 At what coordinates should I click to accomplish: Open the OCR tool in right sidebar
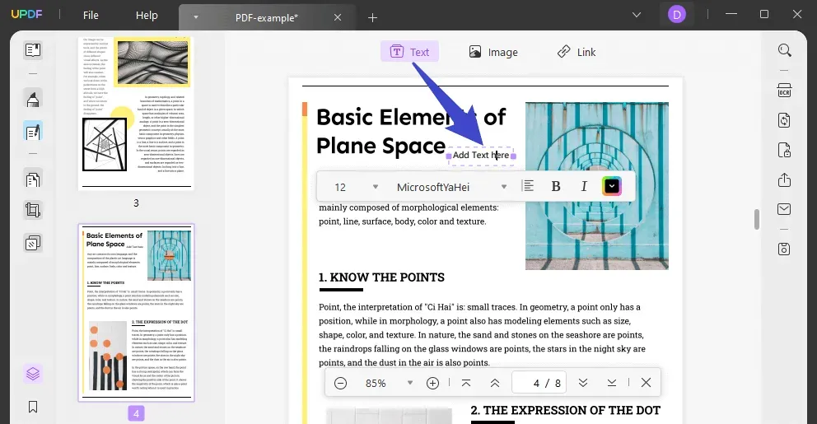pos(784,90)
